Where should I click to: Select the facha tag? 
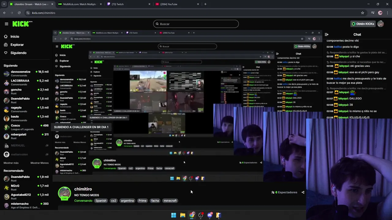click(x=155, y=201)
